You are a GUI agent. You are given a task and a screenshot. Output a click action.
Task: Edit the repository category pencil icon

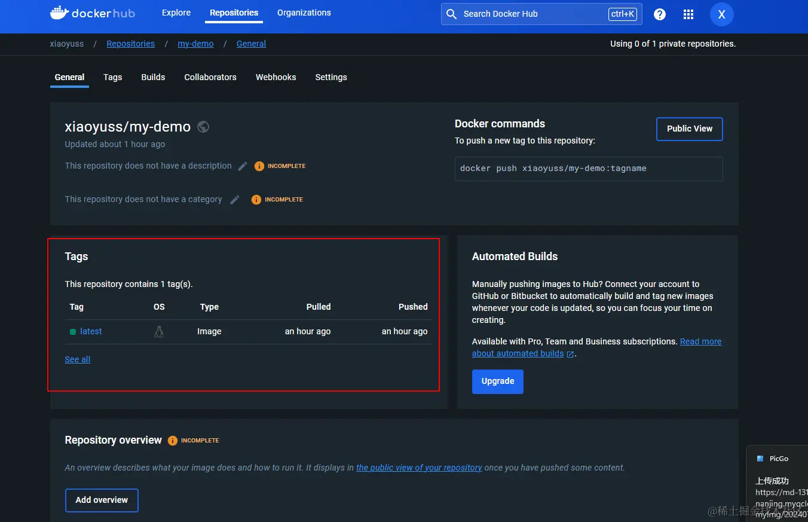[235, 200]
